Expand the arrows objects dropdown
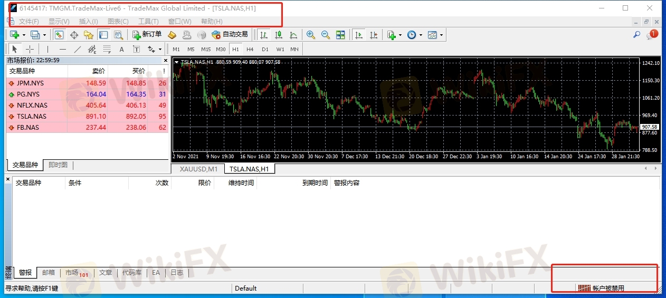666x298 pixels. tap(160, 49)
